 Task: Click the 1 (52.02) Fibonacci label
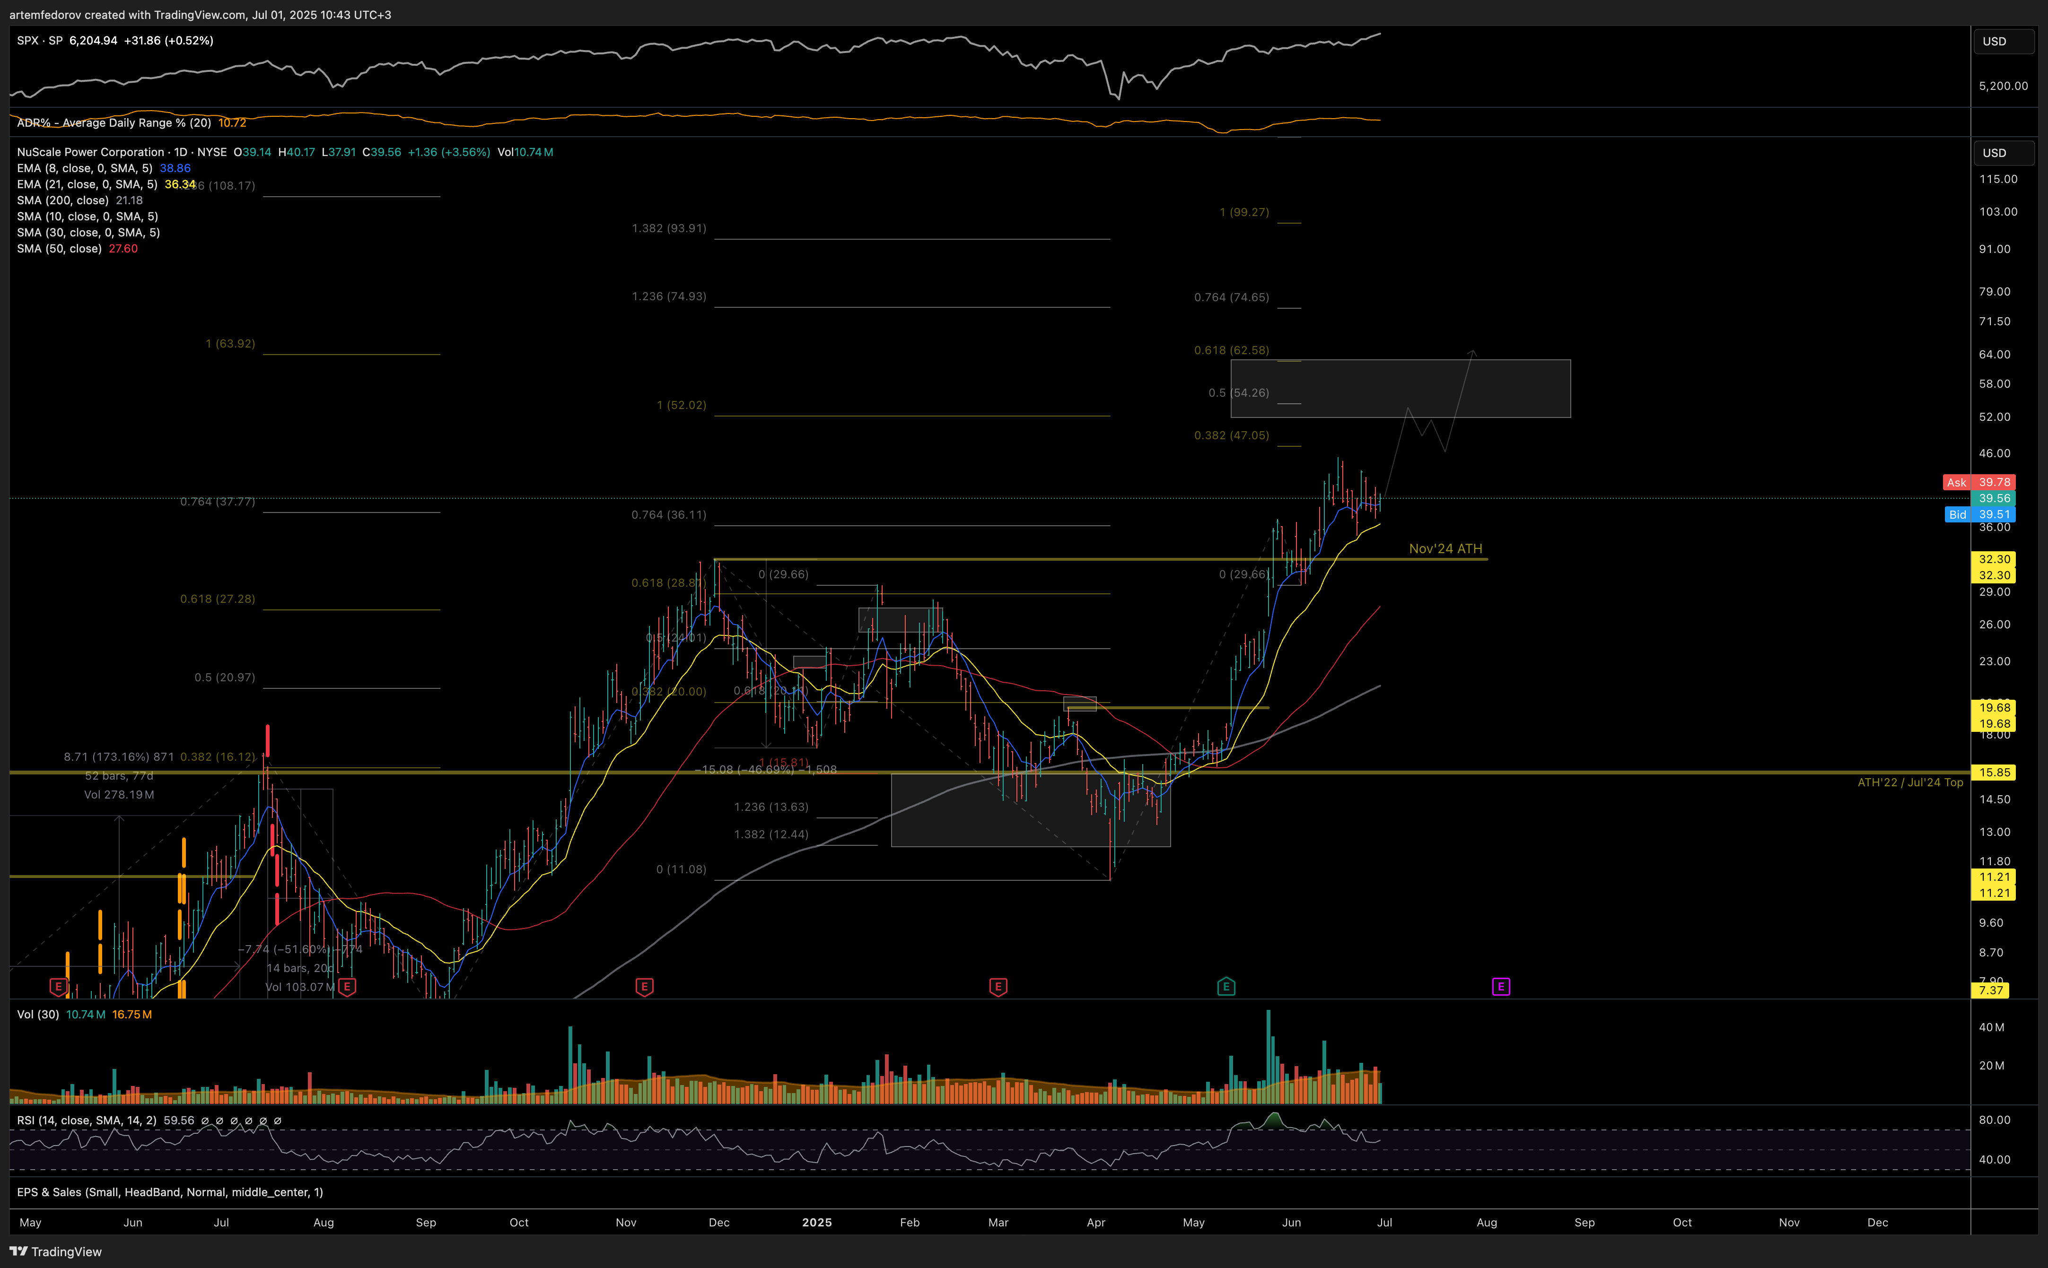[x=681, y=405]
